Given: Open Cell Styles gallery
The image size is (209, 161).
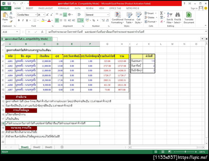Looking at the screenshot, I should 139,18.
